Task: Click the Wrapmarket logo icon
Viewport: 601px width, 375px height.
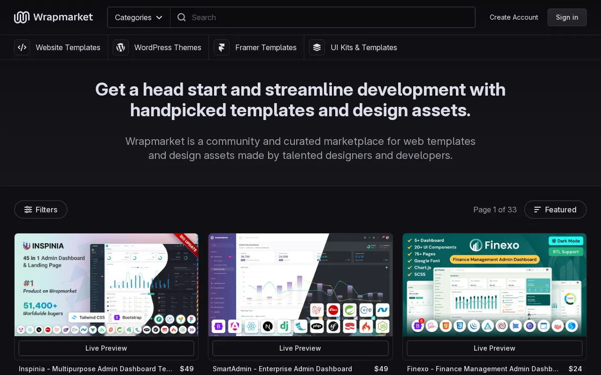Action: point(22,17)
